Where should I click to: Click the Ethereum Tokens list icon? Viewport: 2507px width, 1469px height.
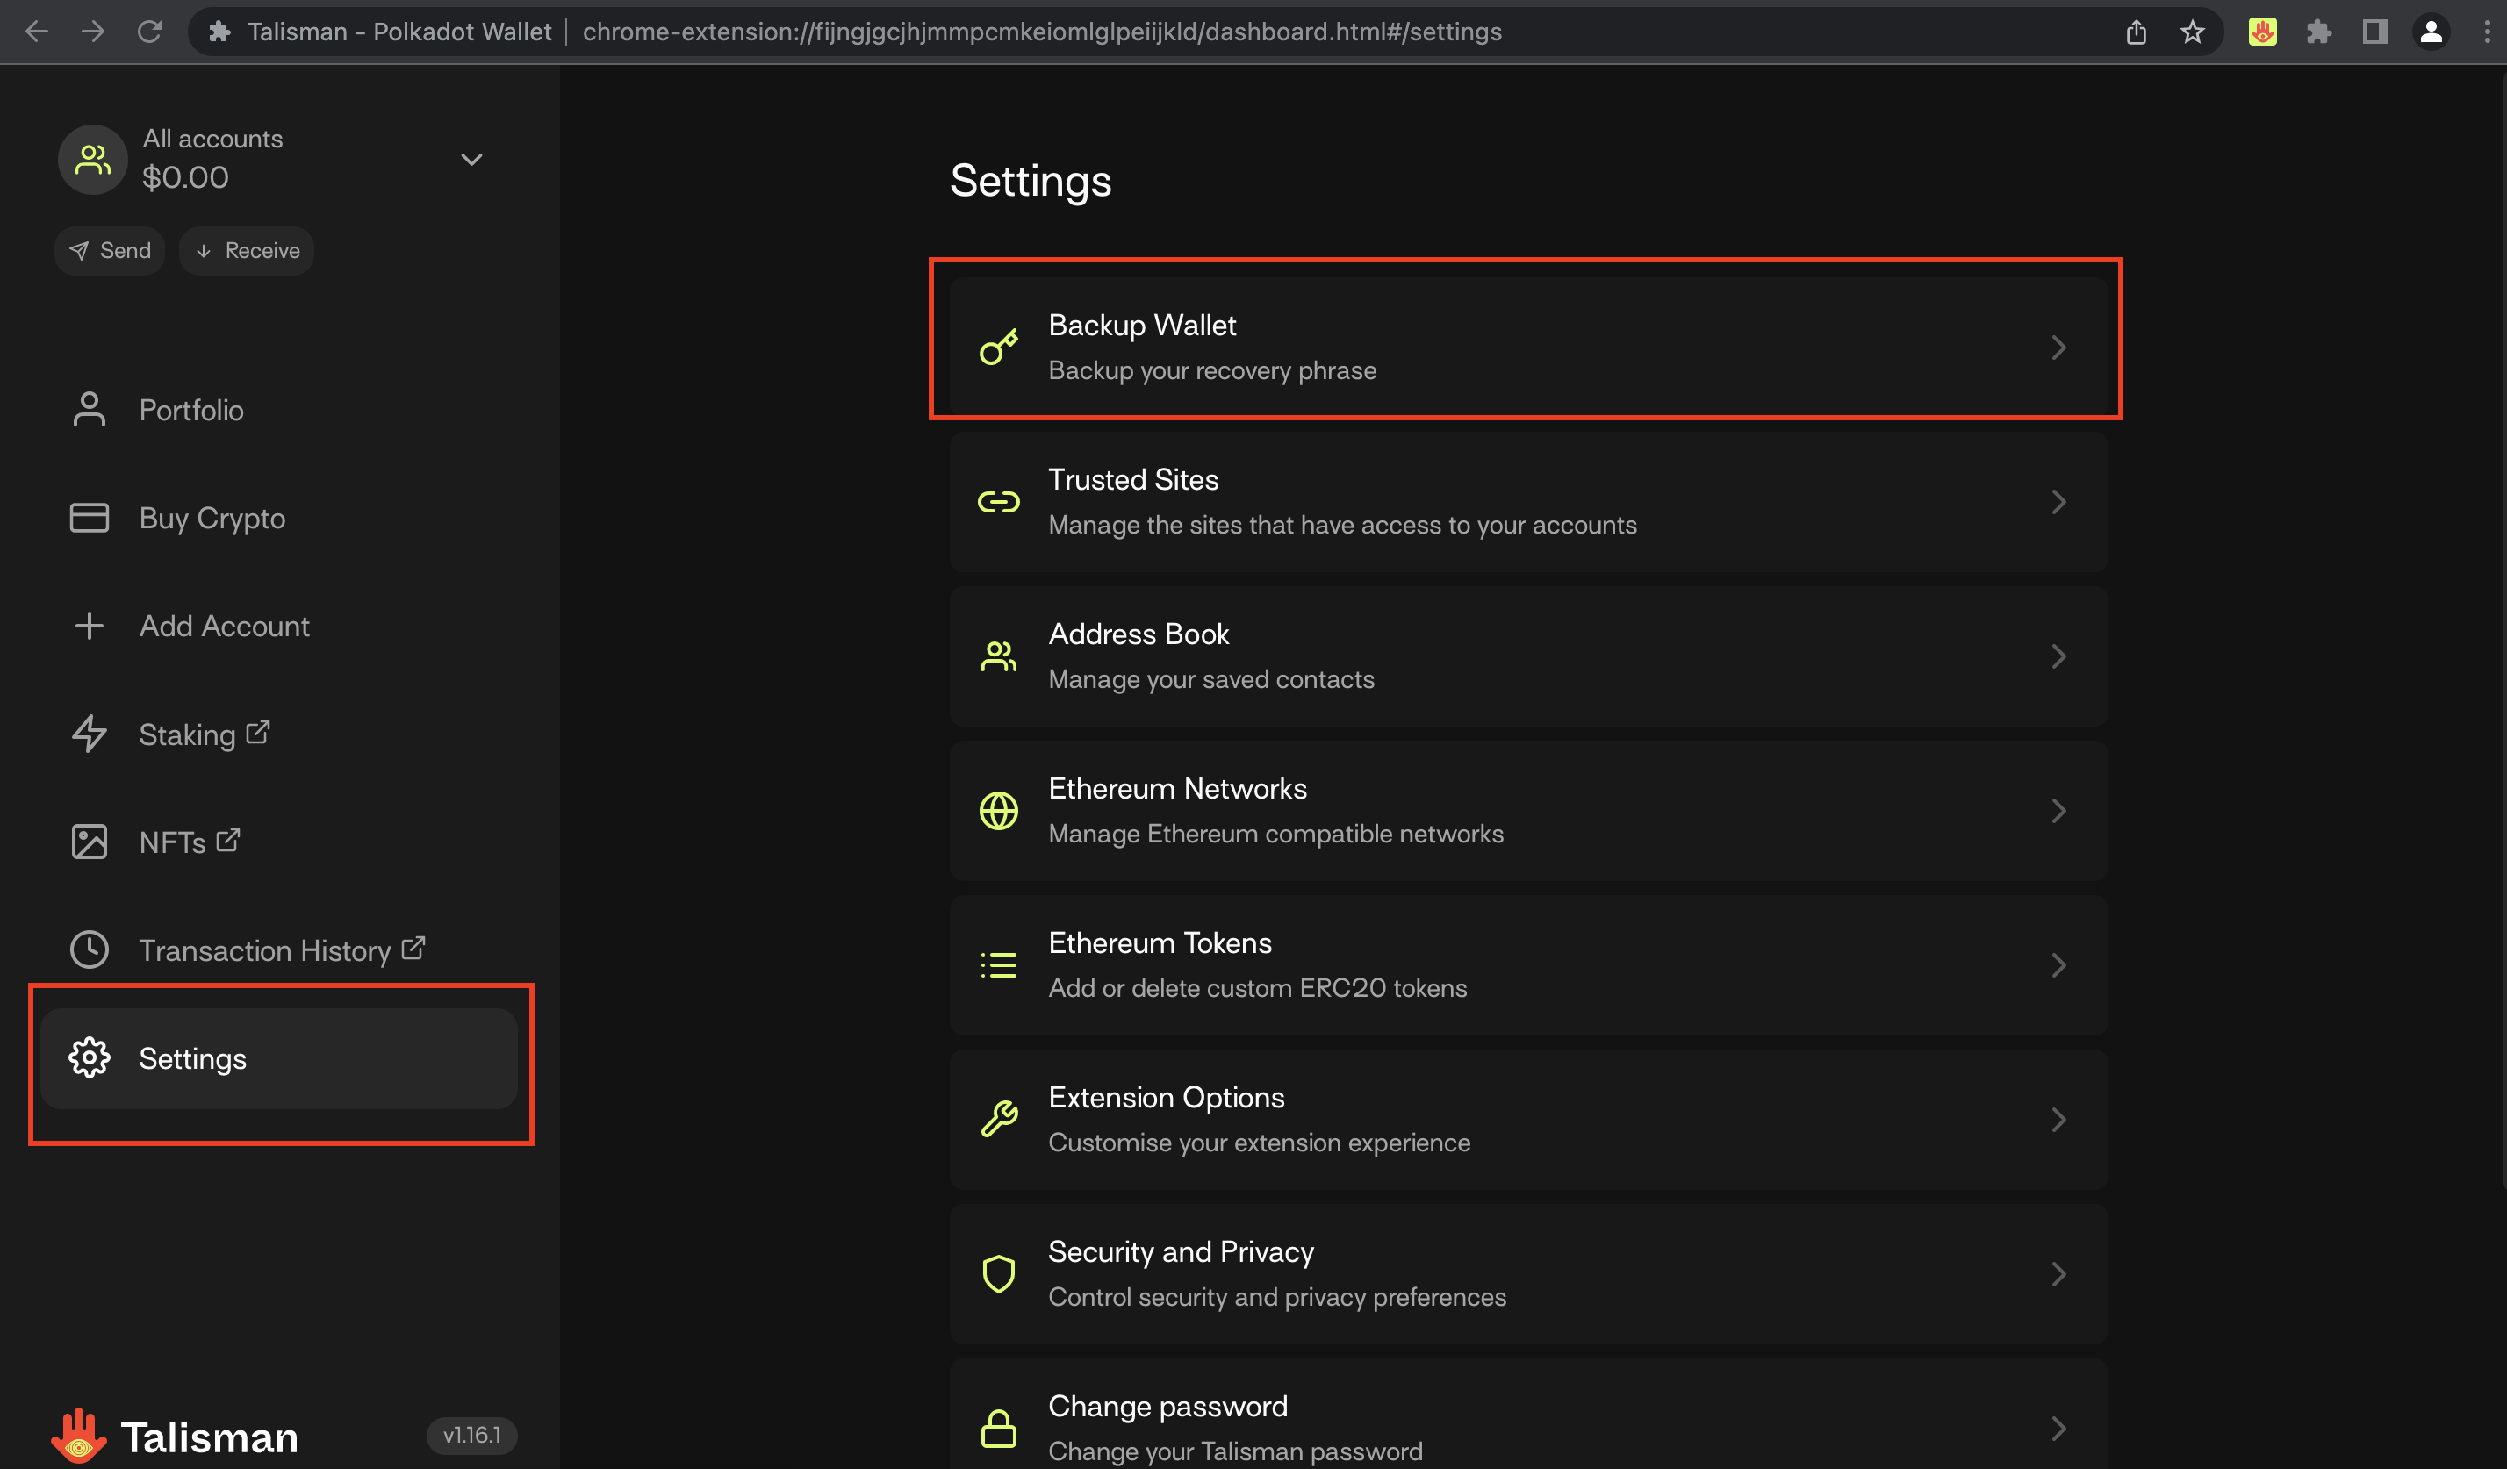(x=999, y=964)
